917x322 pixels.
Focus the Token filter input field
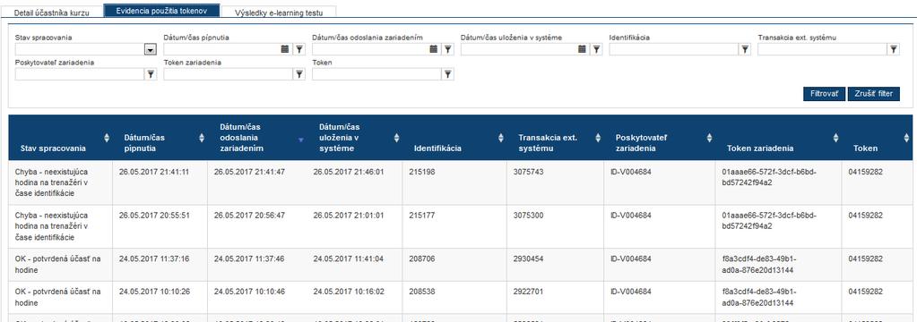pos(376,74)
